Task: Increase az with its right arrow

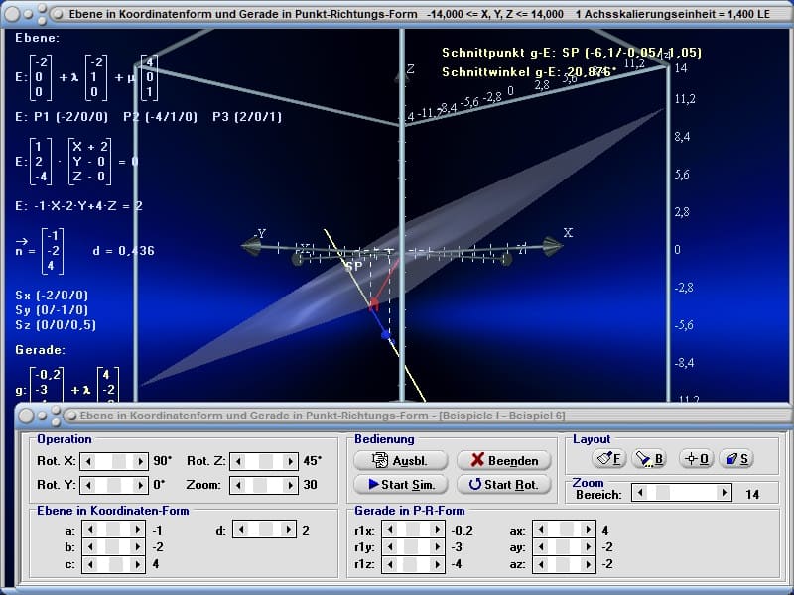Action: 588,564
